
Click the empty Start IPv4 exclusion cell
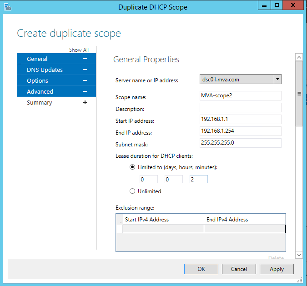pyautogui.click(x=163, y=229)
